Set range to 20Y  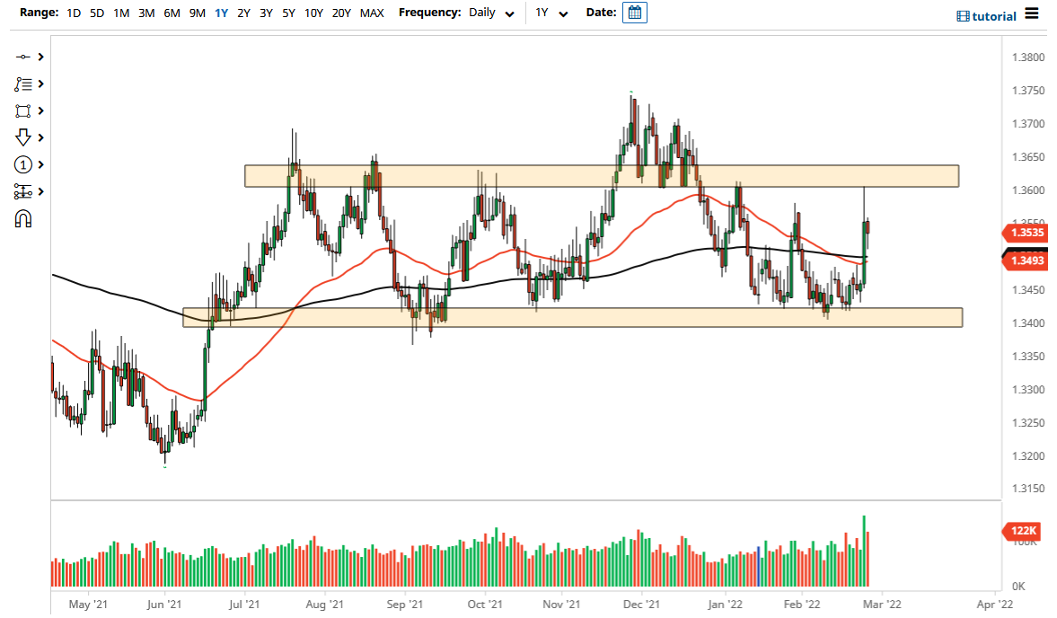click(x=341, y=13)
